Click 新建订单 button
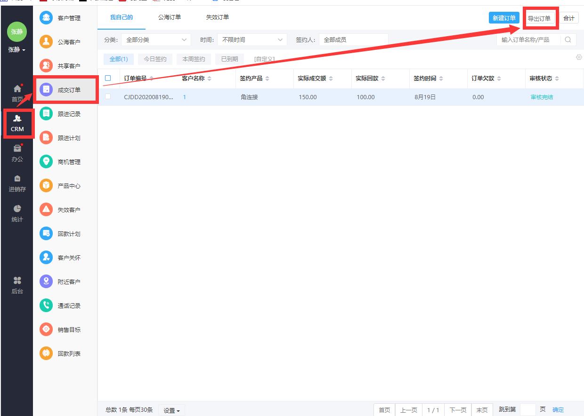This screenshot has width=584, height=416. point(504,18)
